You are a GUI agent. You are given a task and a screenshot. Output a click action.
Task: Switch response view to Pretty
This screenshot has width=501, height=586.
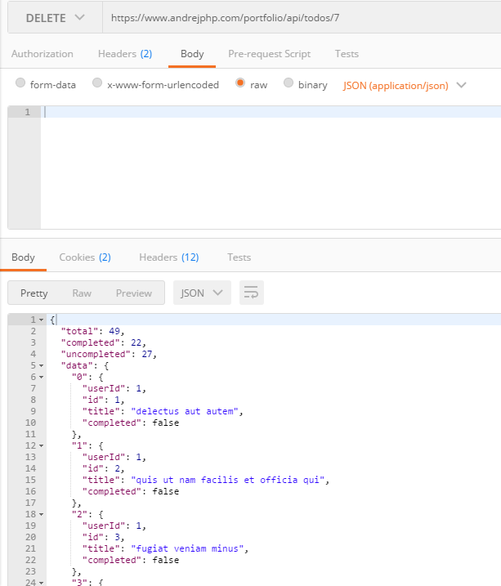pos(34,293)
